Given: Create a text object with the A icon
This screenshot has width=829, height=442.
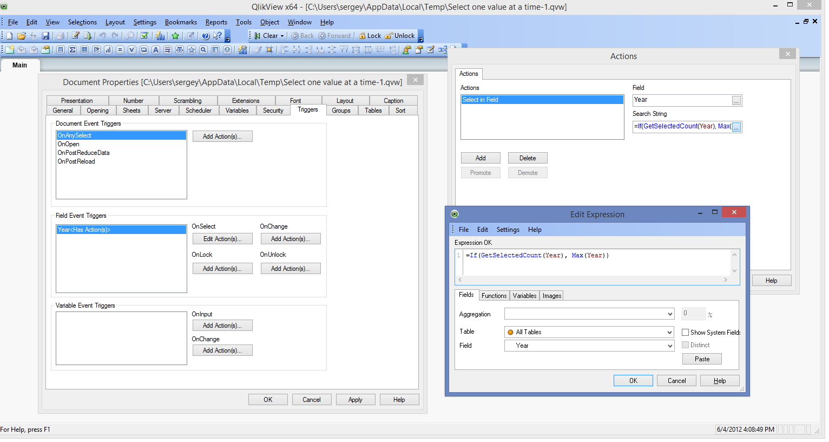Looking at the screenshot, I should pyautogui.click(x=156, y=50).
